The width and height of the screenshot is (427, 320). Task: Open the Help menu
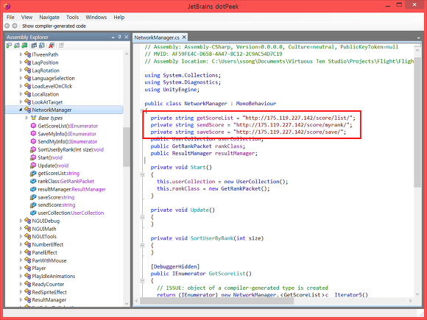click(x=119, y=17)
